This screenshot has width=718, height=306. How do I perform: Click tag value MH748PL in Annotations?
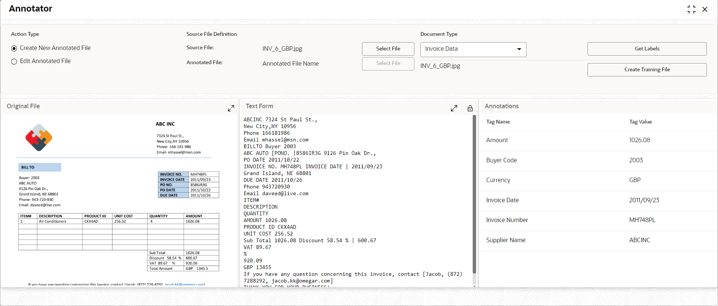[642, 220]
